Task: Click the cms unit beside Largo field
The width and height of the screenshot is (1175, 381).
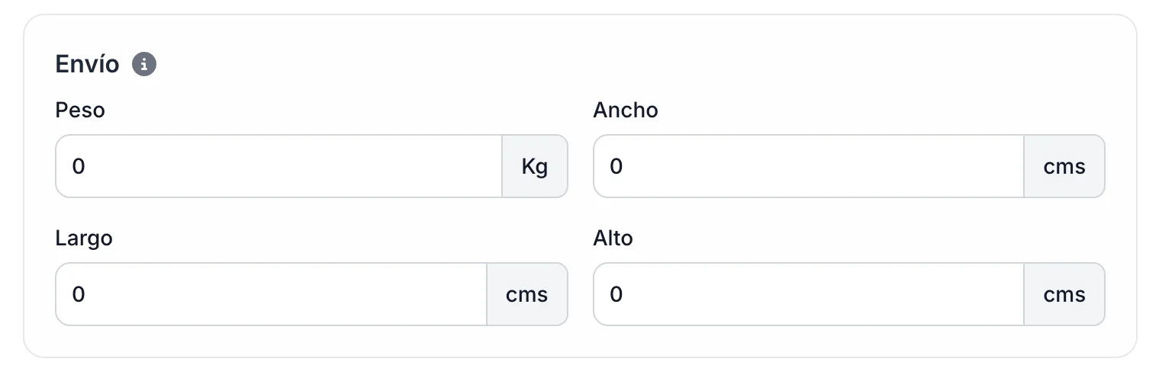Action: pos(526,294)
